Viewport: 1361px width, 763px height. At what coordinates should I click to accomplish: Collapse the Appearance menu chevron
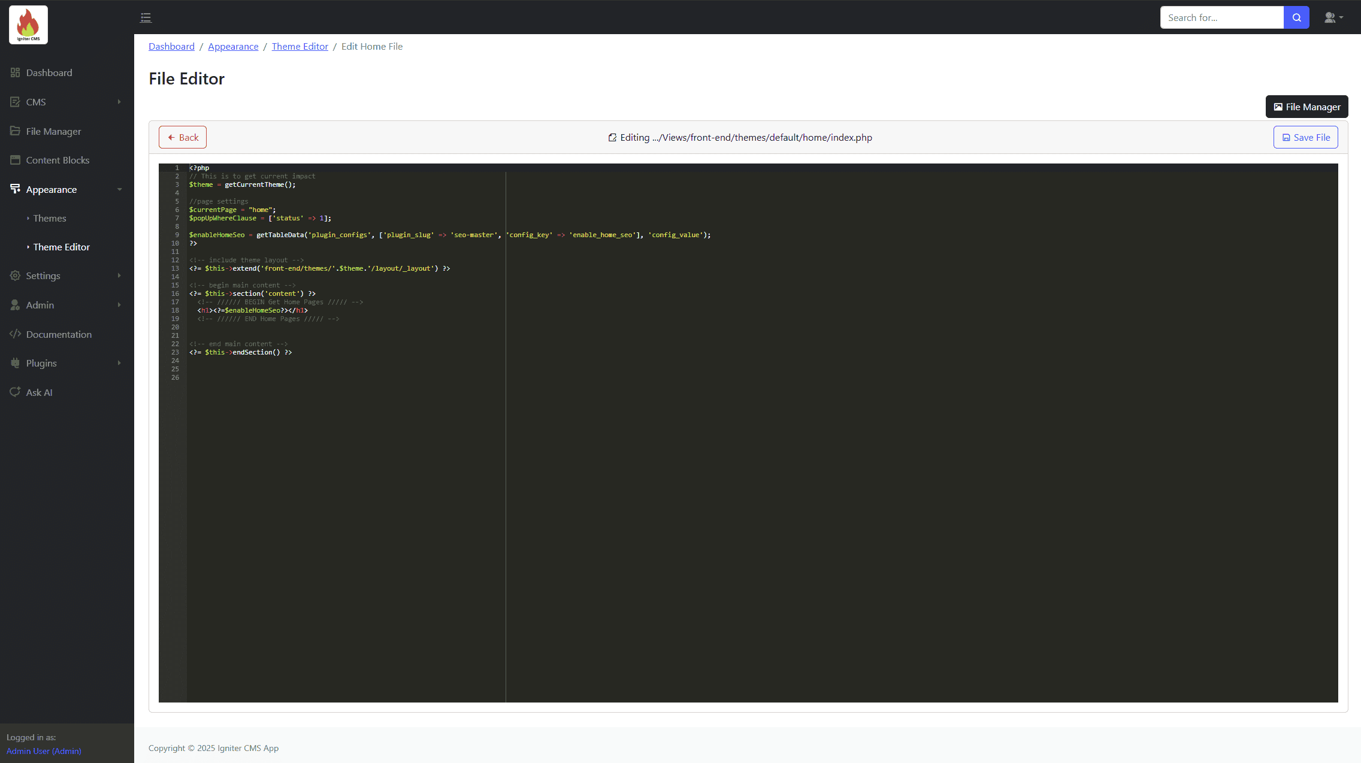pos(119,189)
